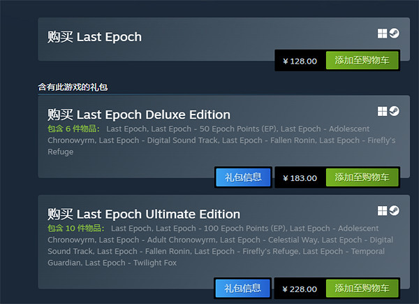This screenshot has height=304, width=419.
Task: Click Windows icon on Ultimate Edition box
Action: 383,210
